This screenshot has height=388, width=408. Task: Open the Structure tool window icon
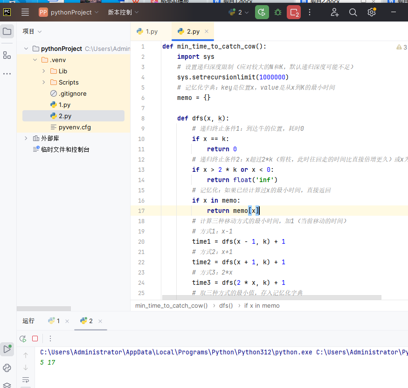(7, 55)
